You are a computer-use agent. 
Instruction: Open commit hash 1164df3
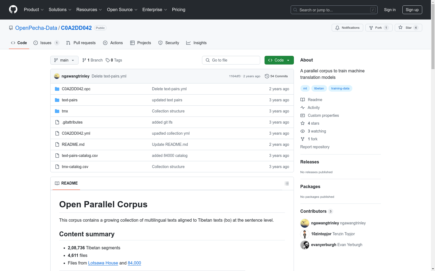click(x=235, y=76)
